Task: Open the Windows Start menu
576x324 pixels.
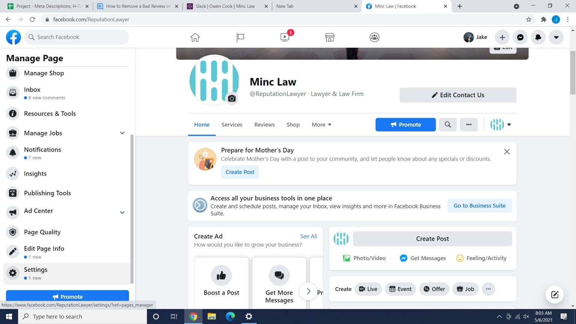Action: (x=9, y=316)
